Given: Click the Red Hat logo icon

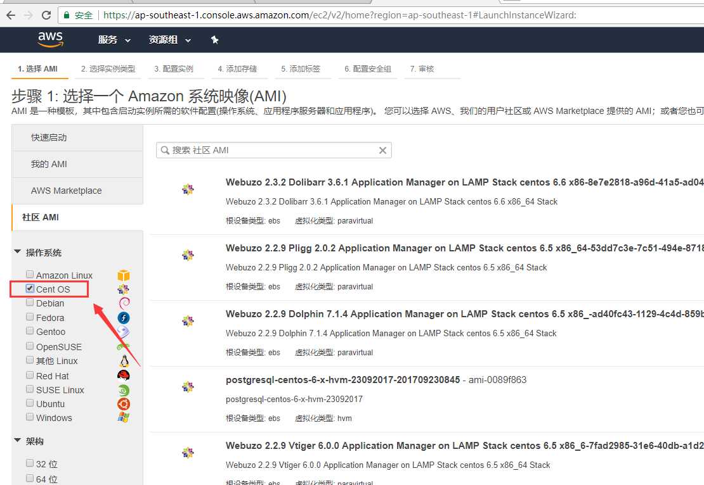Looking at the screenshot, I should click(124, 375).
